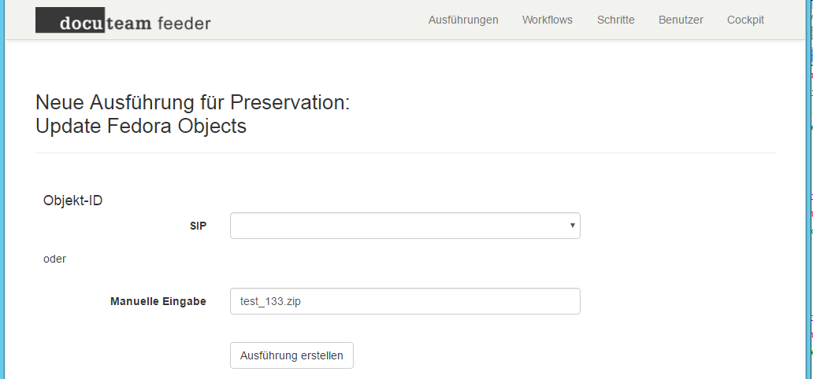Click the Ausführung erstellen button

(291, 355)
